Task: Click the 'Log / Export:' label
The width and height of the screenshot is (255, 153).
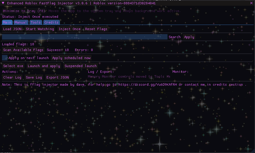Action: coord(101,72)
